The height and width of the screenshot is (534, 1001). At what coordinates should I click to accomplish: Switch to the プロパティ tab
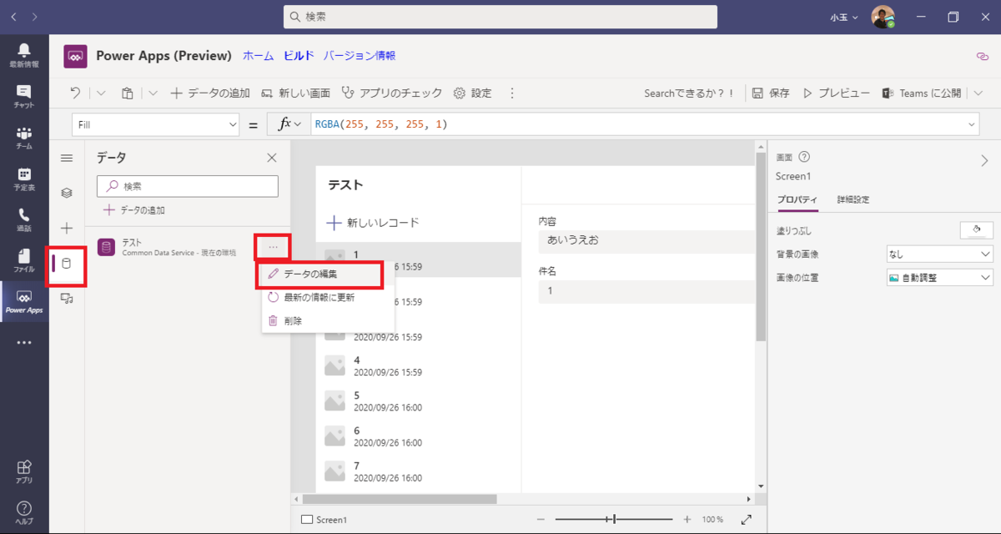(797, 199)
